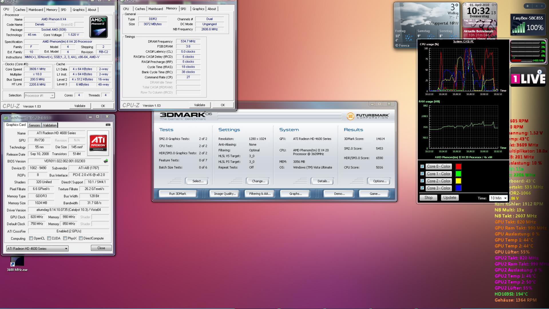Screen dimensions: 549x309
Task: Uncheck the Core 1 graph checkbox
Action: coord(422,174)
